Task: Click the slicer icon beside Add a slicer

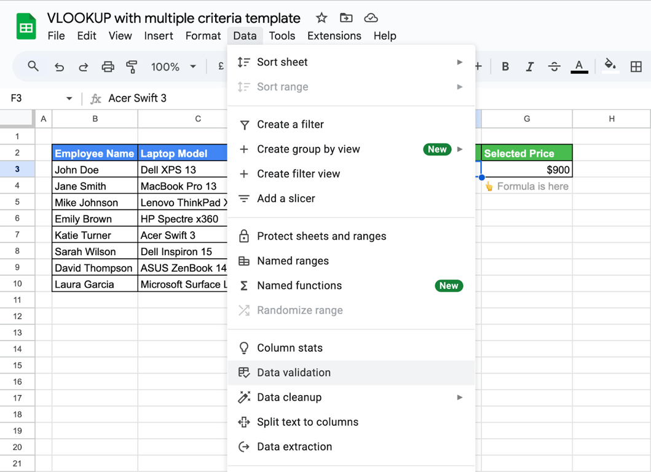Action: coord(244,199)
